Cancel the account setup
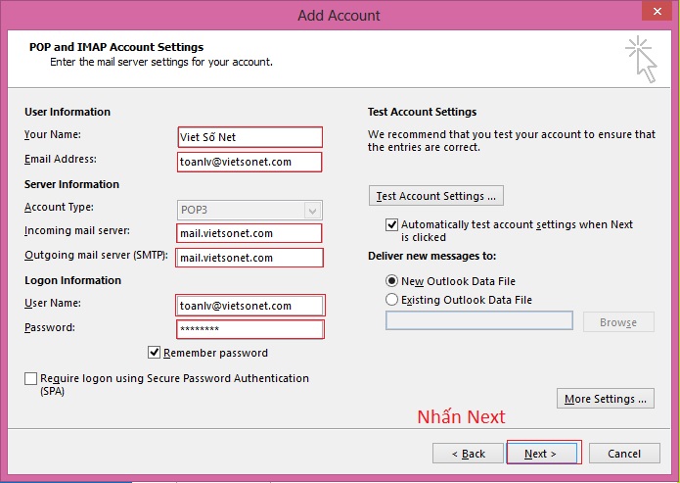Screen dimensions: 680x483 click(x=624, y=454)
